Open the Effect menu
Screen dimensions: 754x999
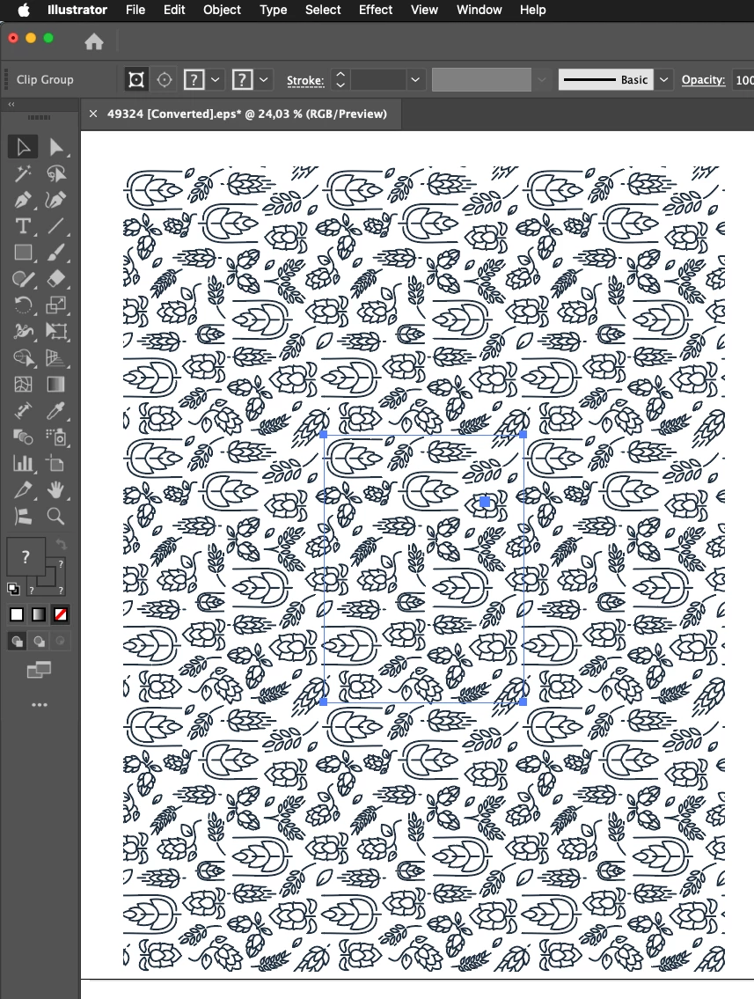375,10
